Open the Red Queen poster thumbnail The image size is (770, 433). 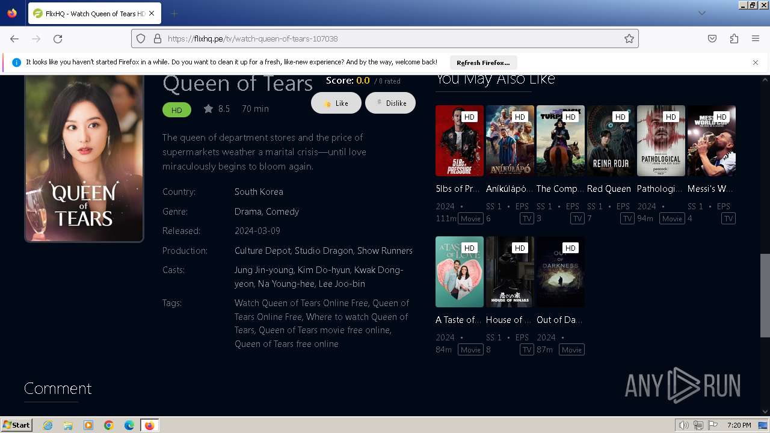click(x=611, y=141)
